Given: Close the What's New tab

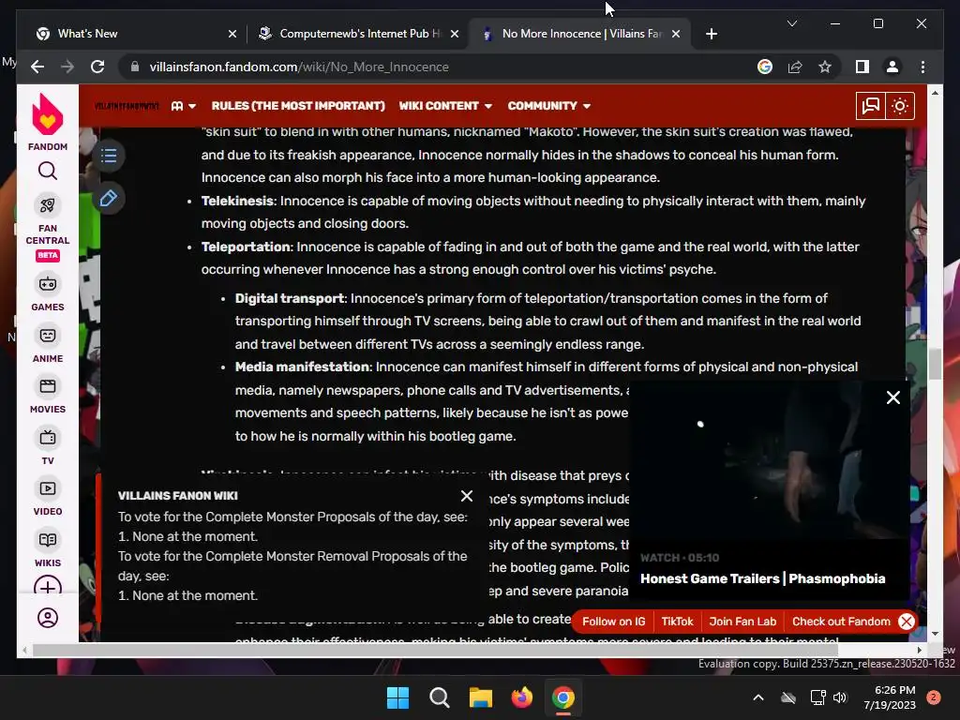Looking at the screenshot, I should coord(232,34).
